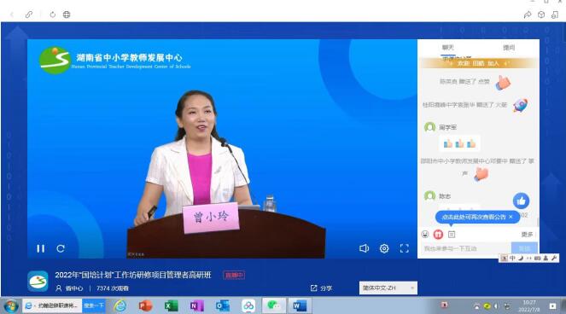Pause the live video stream
566x314 pixels.
click(41, 248)
